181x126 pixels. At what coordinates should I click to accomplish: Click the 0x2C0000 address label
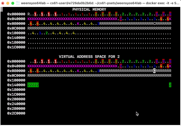16,113
